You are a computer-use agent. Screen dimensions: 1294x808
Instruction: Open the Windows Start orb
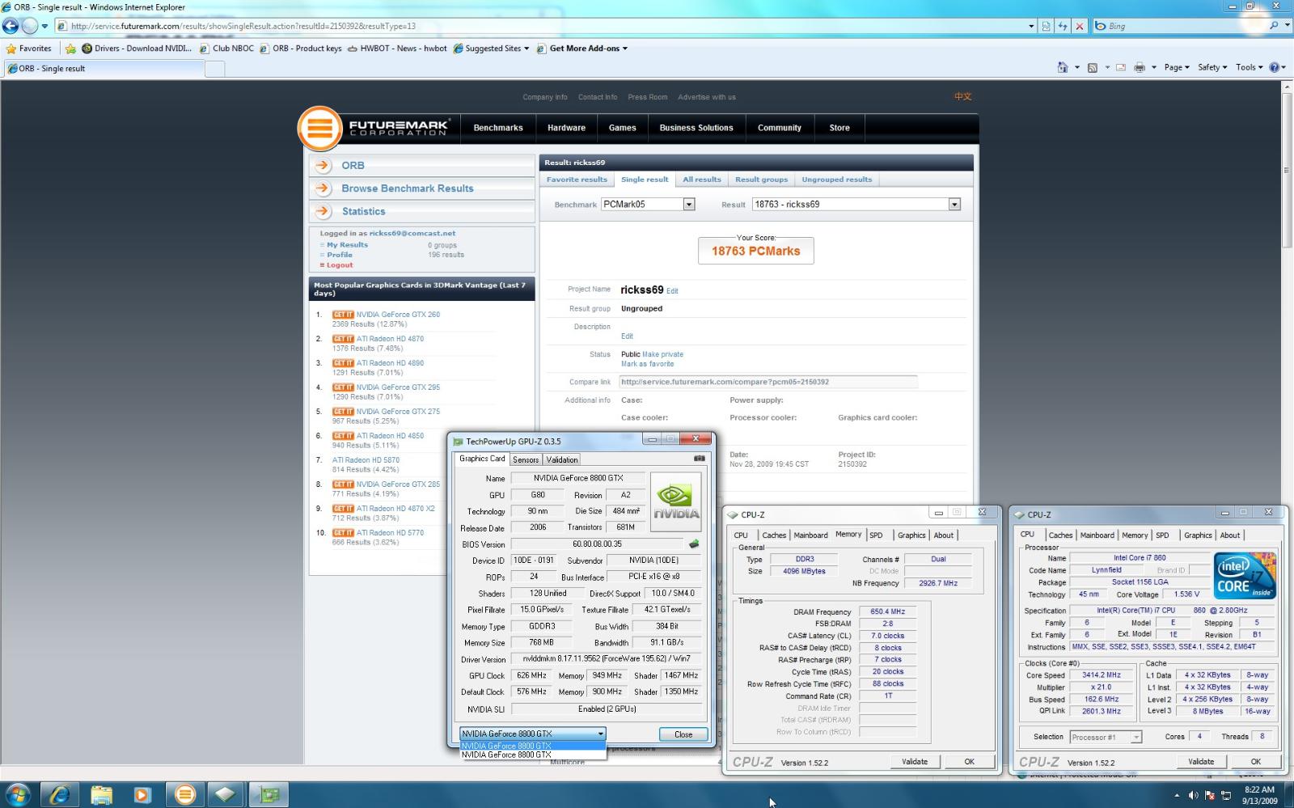[x=18, y=794]
